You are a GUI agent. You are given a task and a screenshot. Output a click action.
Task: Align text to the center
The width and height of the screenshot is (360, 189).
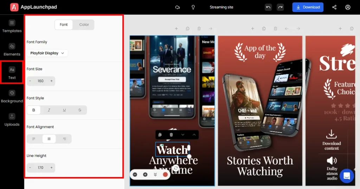49,139
